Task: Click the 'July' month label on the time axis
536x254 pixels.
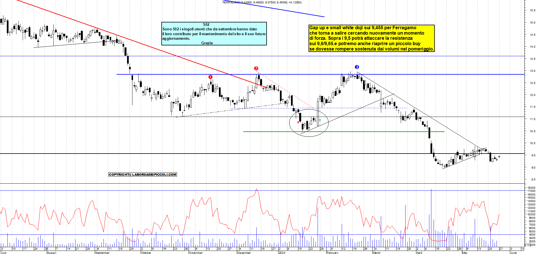Action: [4, 253]
